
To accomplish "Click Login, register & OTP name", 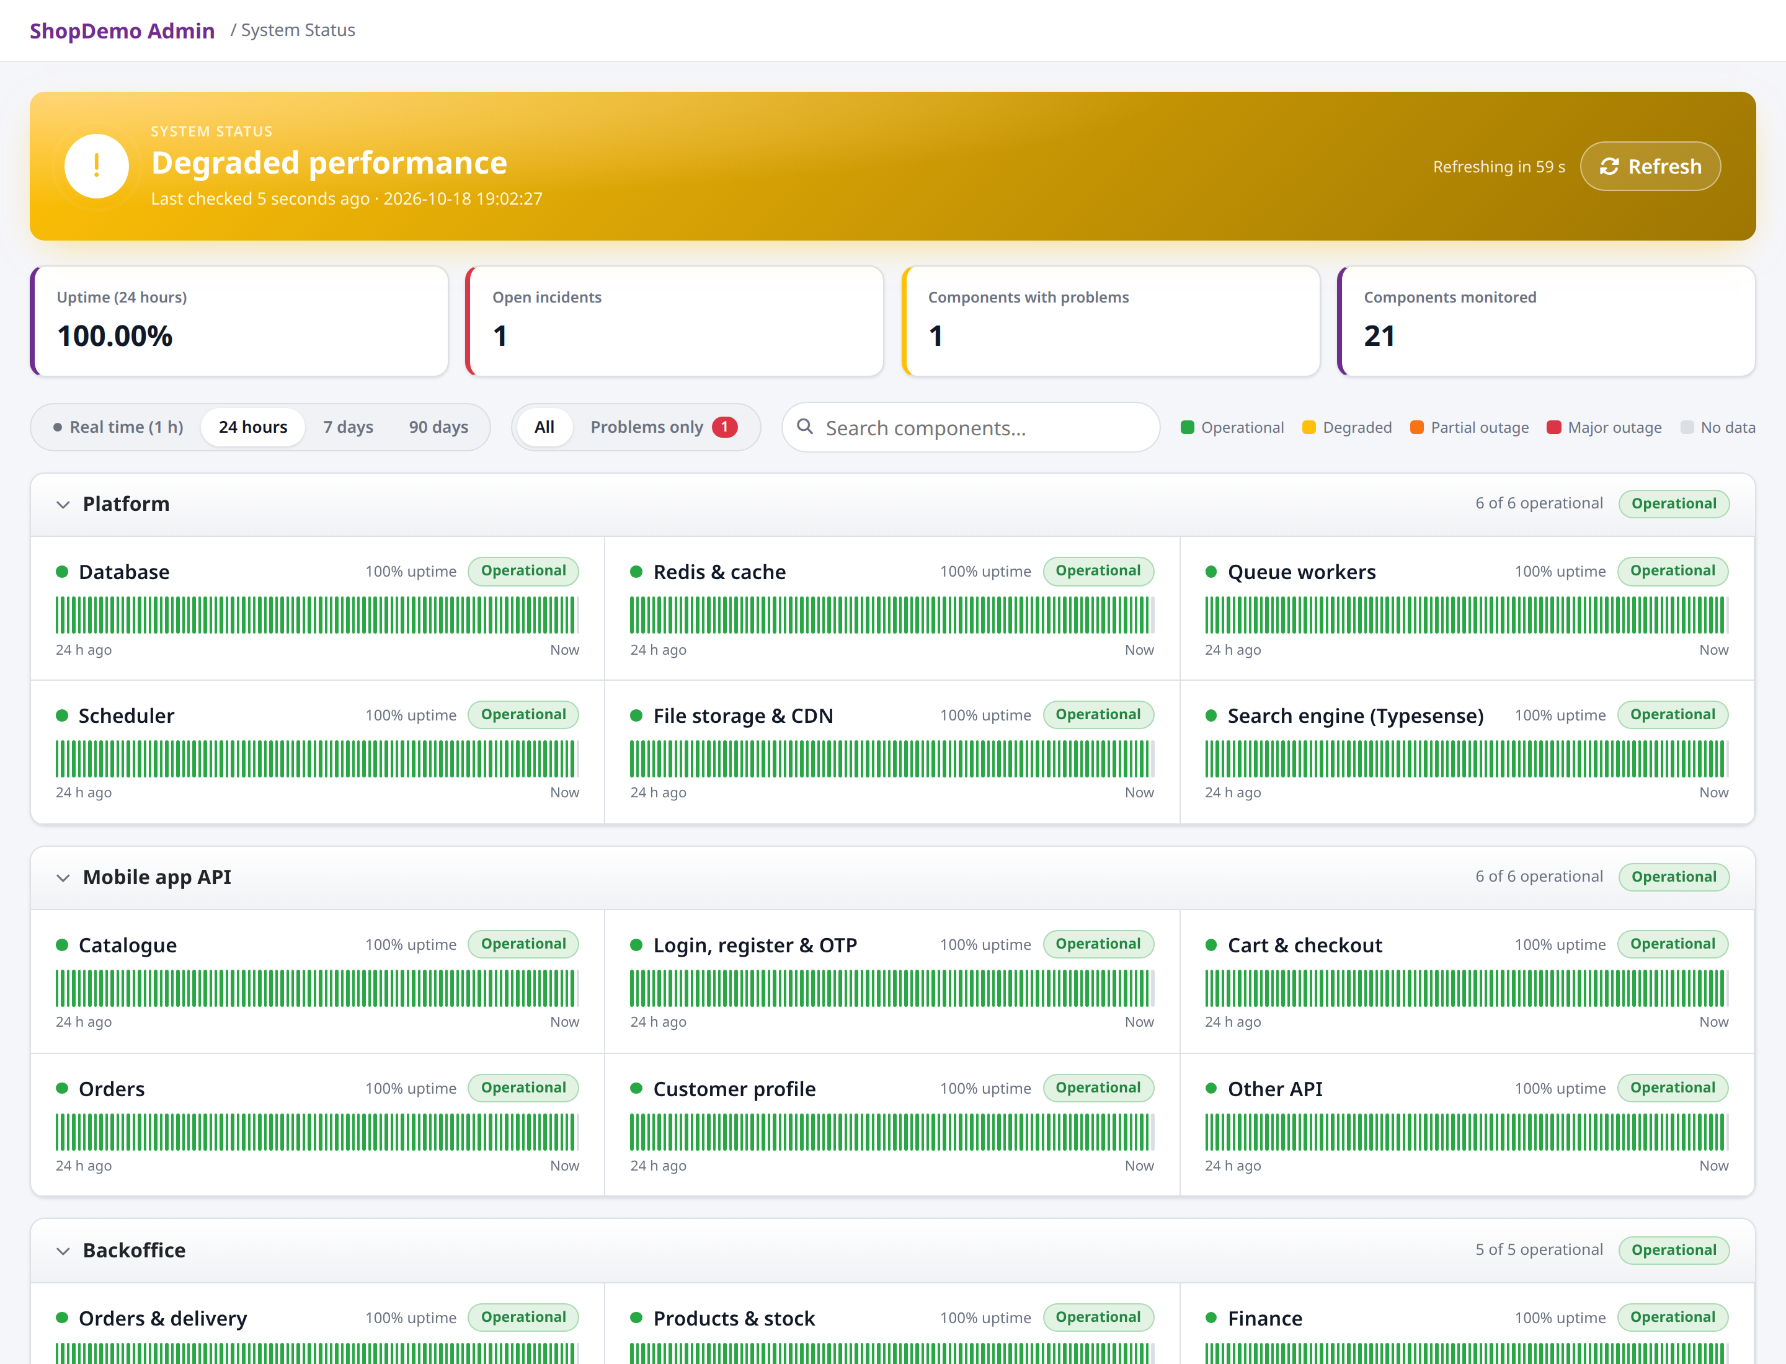I will (755, 945).
